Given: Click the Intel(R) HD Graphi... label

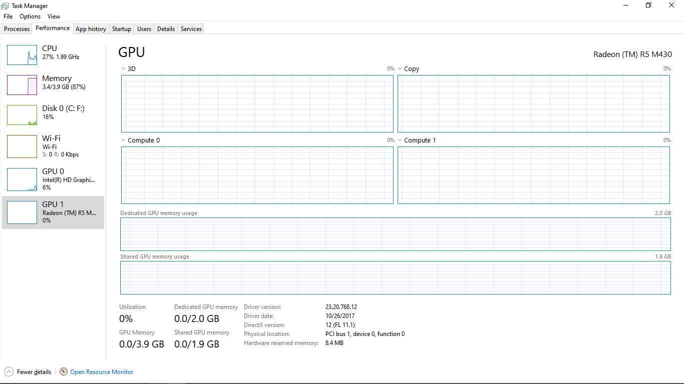Looking at the screenshot, I should point(69,180).
